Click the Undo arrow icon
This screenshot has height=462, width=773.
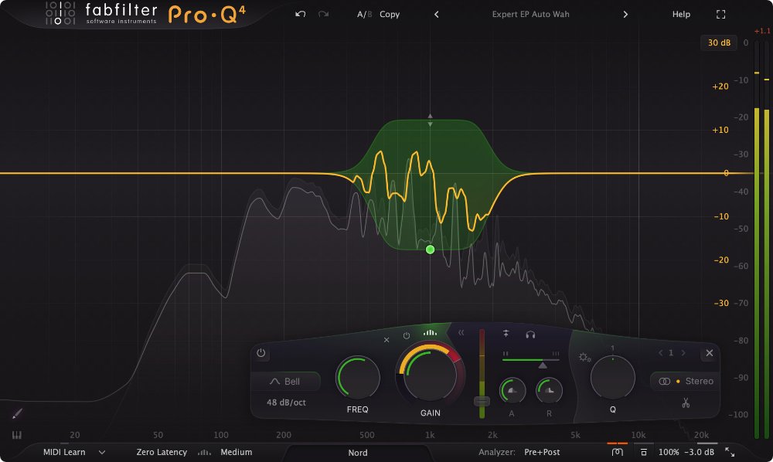pyautogui.click(x=302, y=14)
